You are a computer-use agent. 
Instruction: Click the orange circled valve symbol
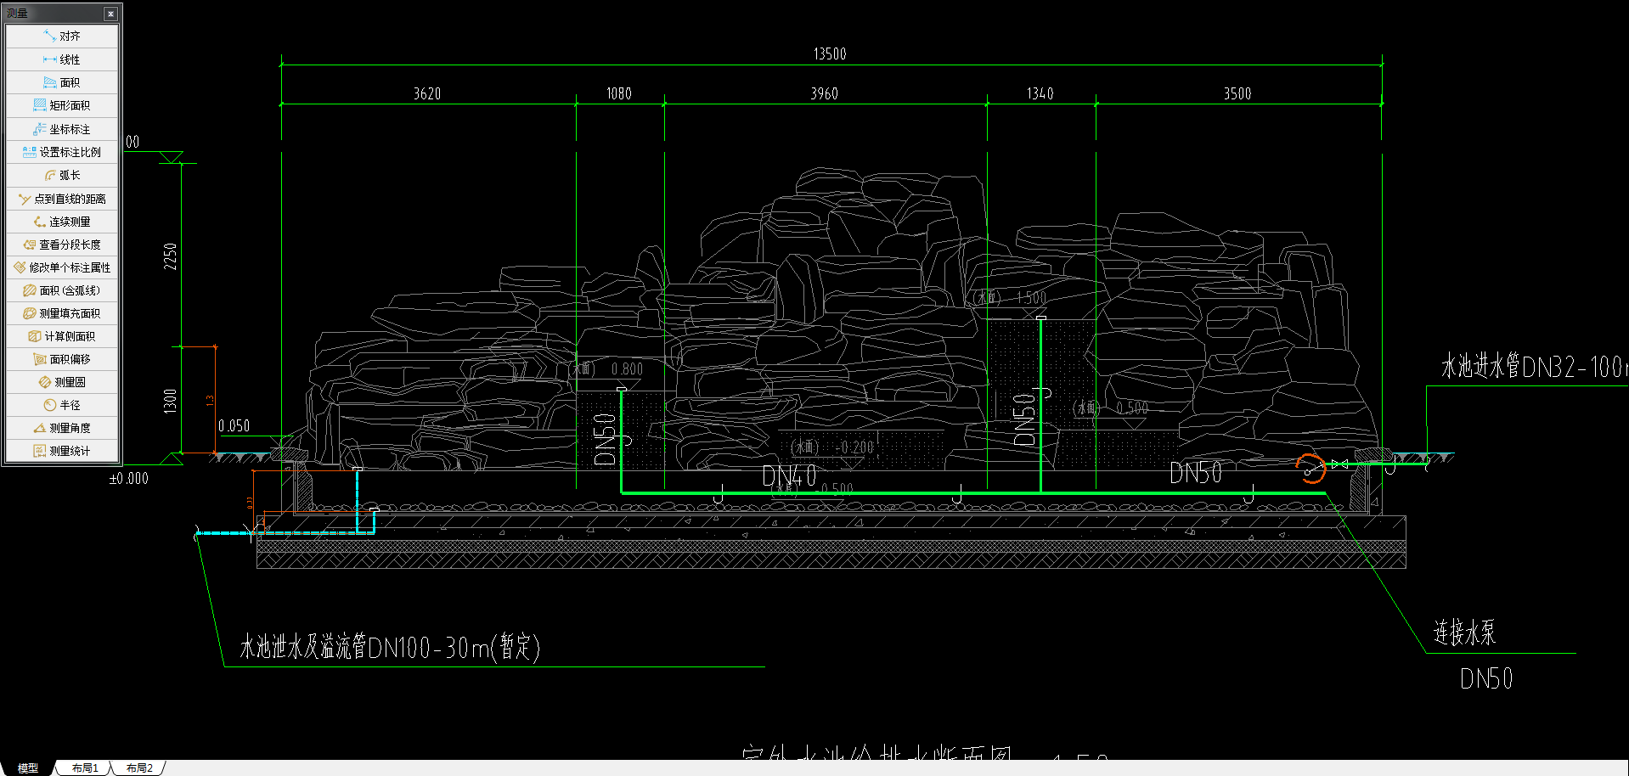[x=1311, y=468]
